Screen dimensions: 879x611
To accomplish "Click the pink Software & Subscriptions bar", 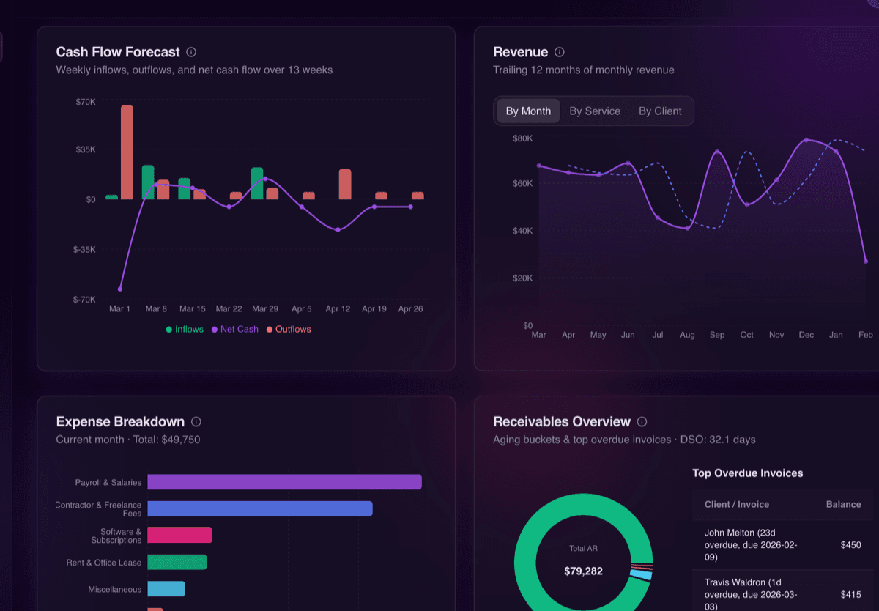I will click(179, 535).
